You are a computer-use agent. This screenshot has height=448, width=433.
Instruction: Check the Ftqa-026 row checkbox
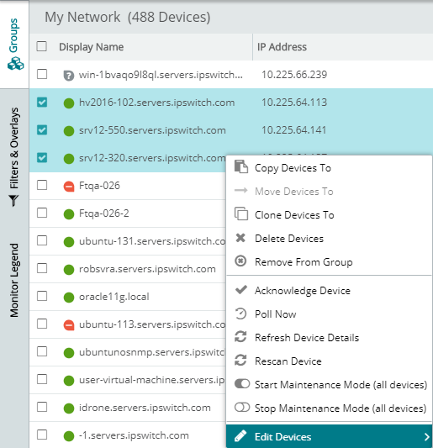coord(42,185)
